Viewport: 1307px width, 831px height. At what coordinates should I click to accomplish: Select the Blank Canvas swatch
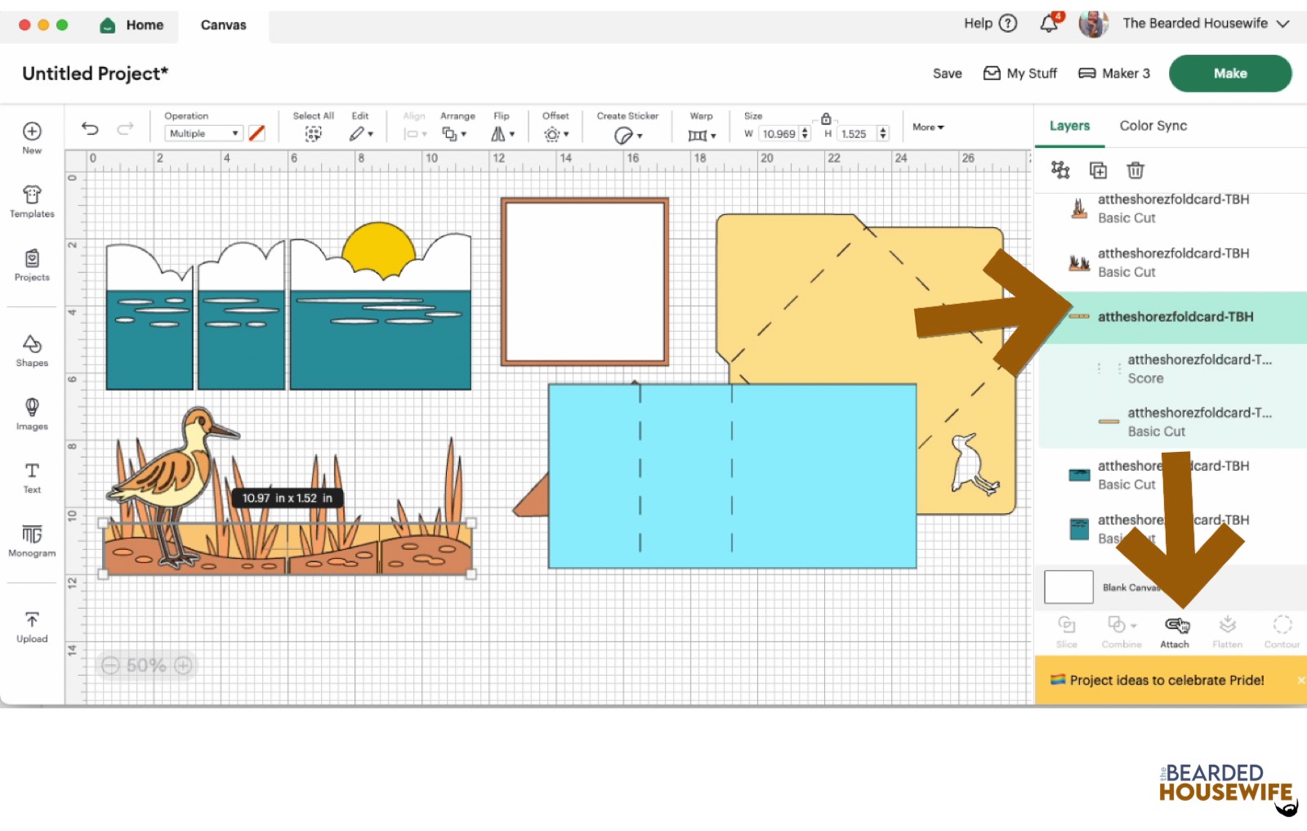[x=1068, y=587]
